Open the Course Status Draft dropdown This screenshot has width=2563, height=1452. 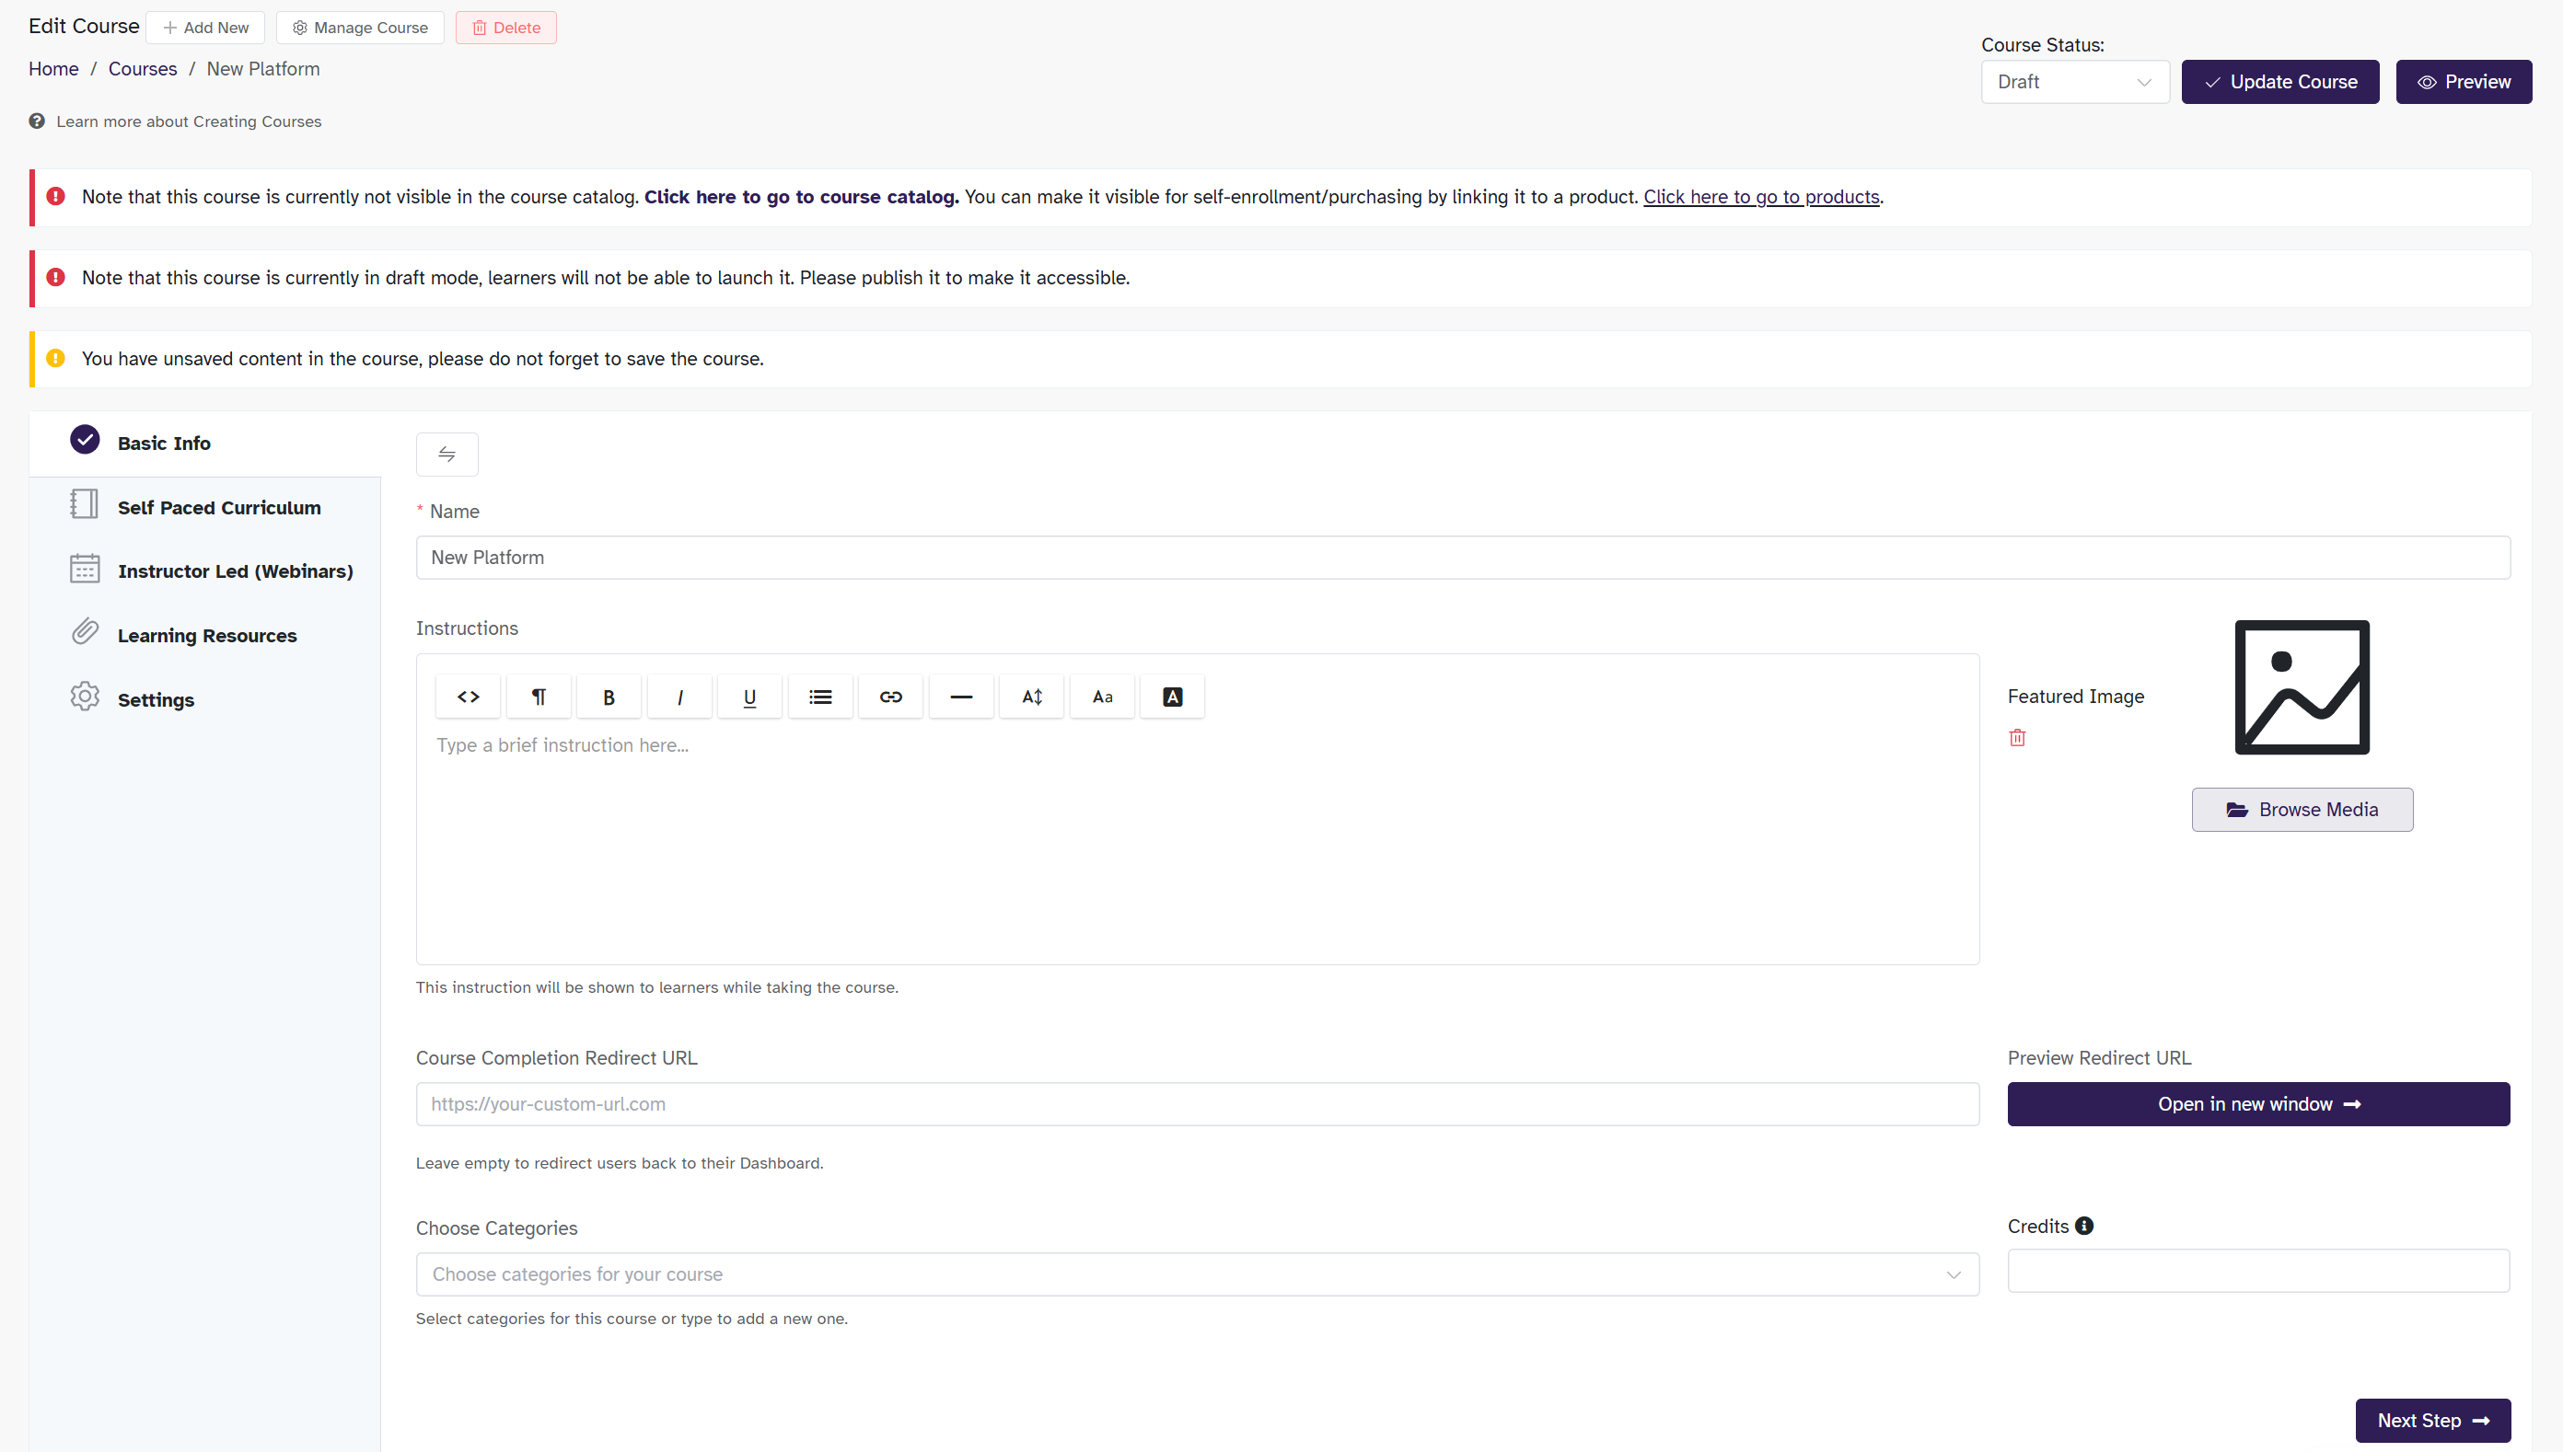[x=2074, y=82]
